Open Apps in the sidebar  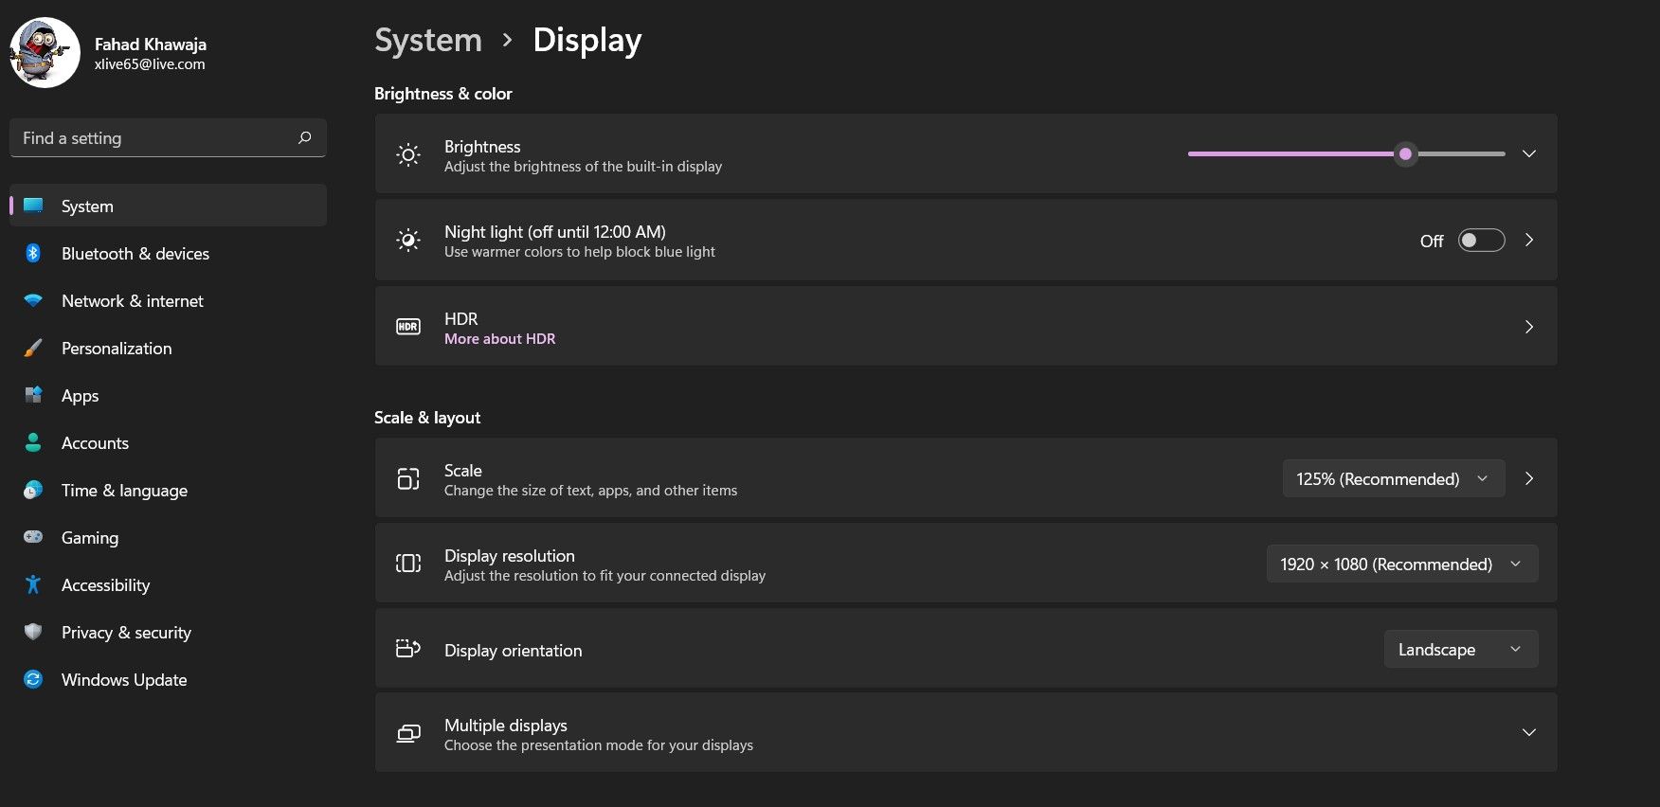point(81,396)
